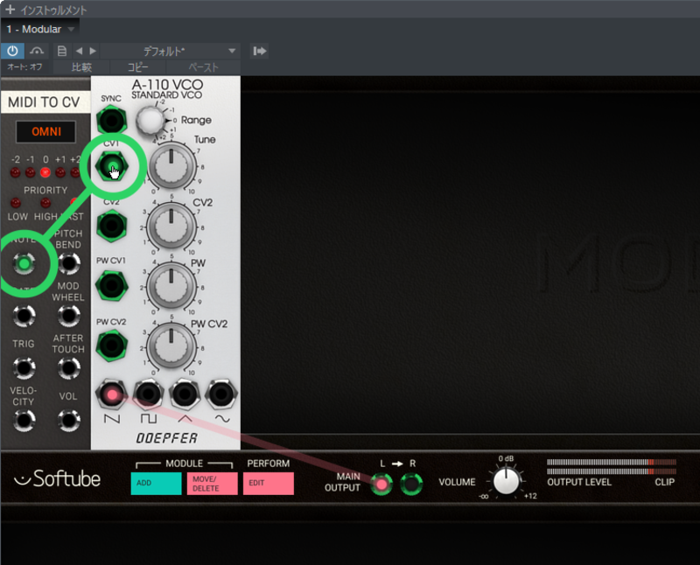Image resolution: width=700 pixels, height=565 pixels.
Task: Select the -2 octave LED
Action: (x=15, y=172)
